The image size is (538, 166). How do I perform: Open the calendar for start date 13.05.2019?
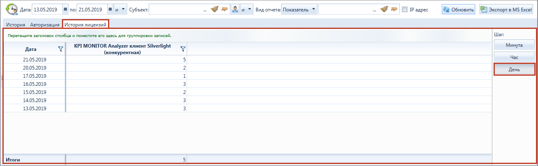pos(66,9)
